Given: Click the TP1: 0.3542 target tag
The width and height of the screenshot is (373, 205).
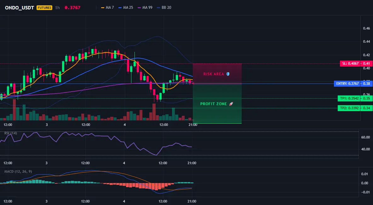Looking at the screenshot, I should (349, 98).
